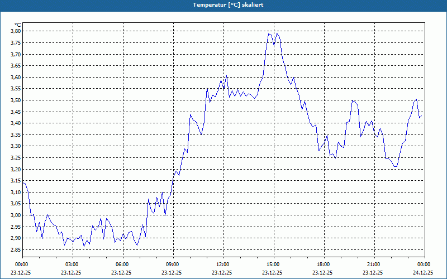Select the 23.12.25 date under 21:00
Screen dimensions: 447x279
click(373, 272)
